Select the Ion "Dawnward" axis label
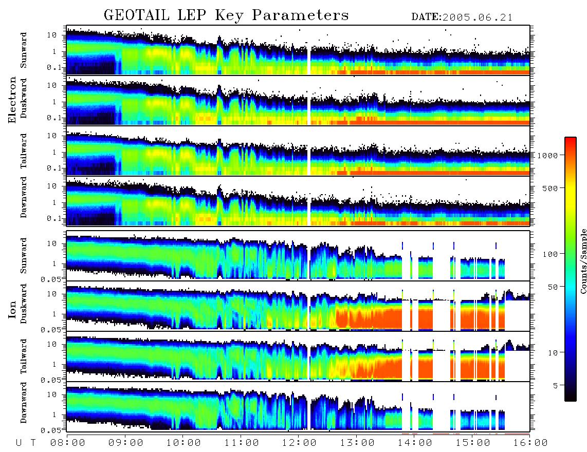The width and height of the screenshot is (587, 452). click(x=24, y=403)
